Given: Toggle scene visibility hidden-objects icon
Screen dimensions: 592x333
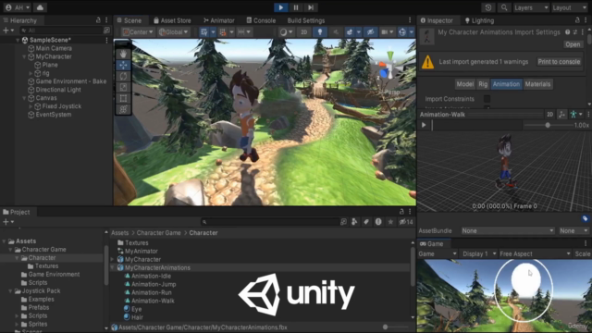Looking at the screenshot, I should 370,32.
